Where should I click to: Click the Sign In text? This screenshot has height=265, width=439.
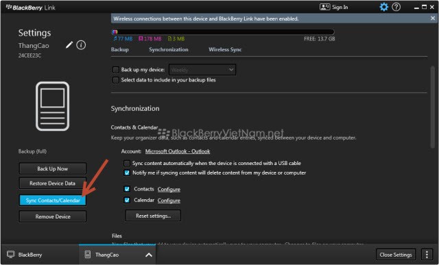(x=340, y=8)
